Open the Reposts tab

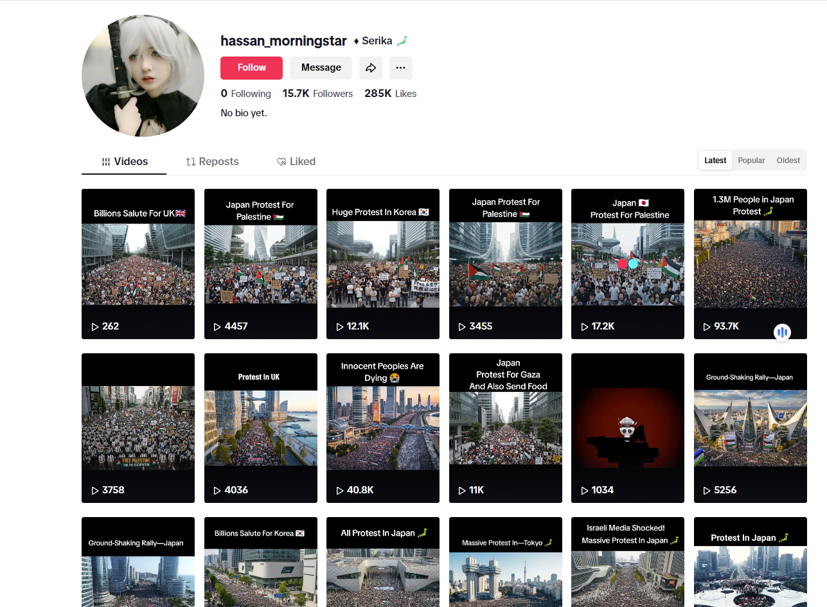212,162
